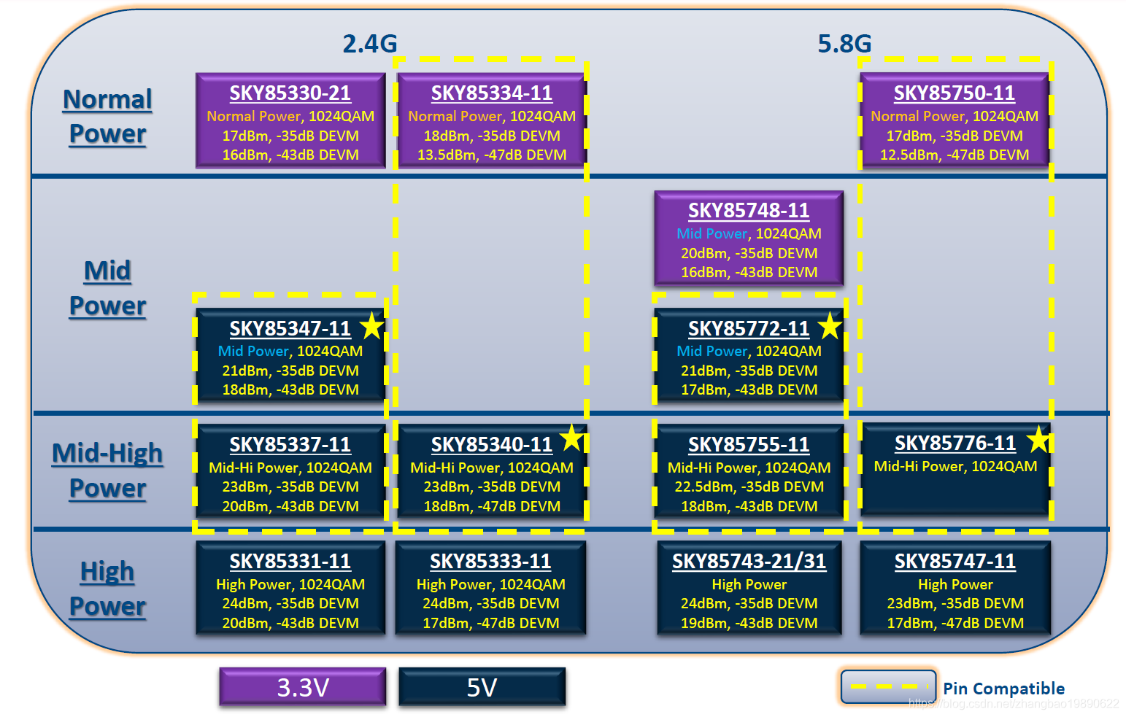
Task: Select the 5.8G column header
Action: coord(845,42)
